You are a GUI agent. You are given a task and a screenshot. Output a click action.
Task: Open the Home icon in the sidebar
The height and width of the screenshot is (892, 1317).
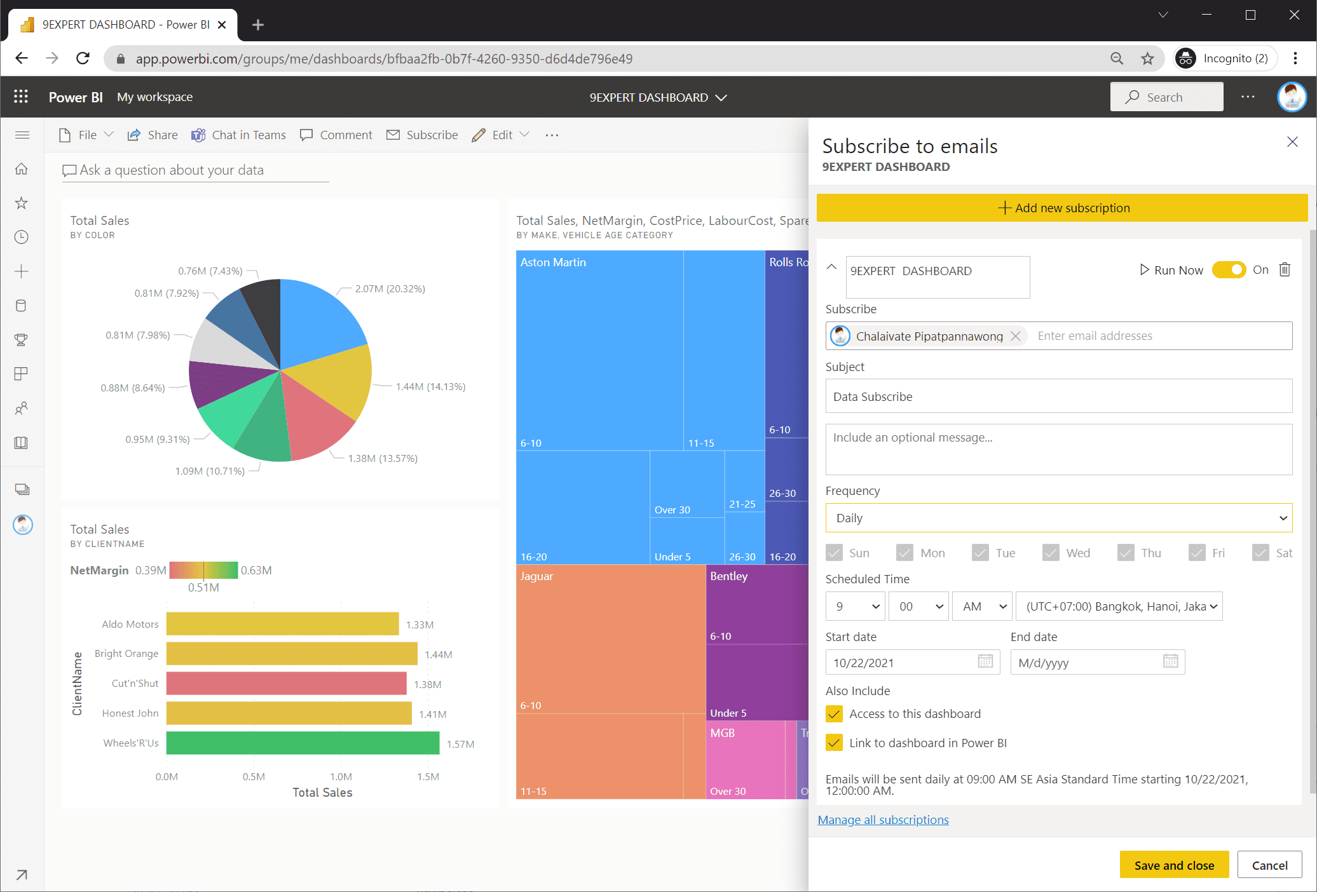[22, 168]
